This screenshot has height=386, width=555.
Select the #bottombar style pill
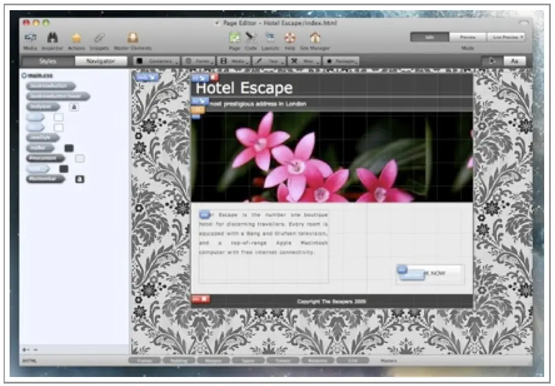46,179
